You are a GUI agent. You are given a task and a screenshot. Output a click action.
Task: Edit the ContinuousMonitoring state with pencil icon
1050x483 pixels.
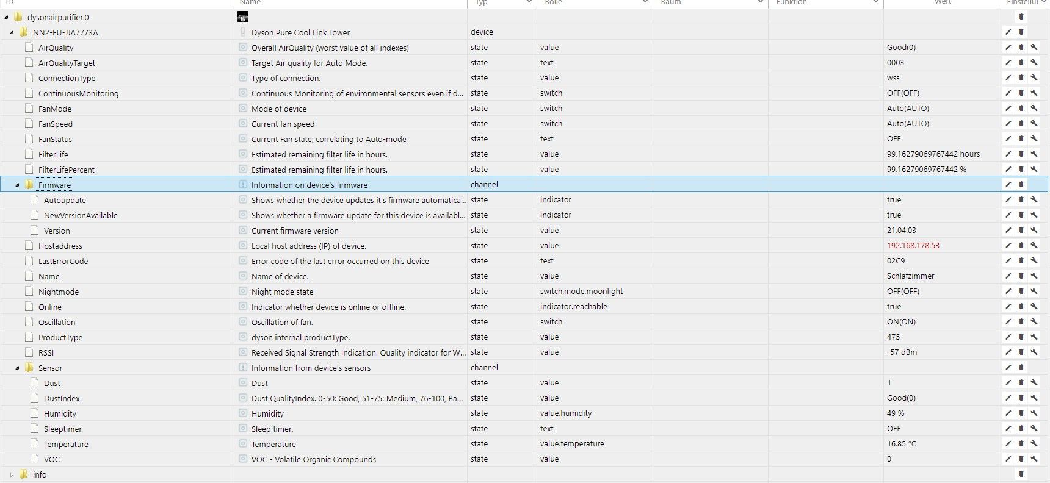(x=1008, y=93)
